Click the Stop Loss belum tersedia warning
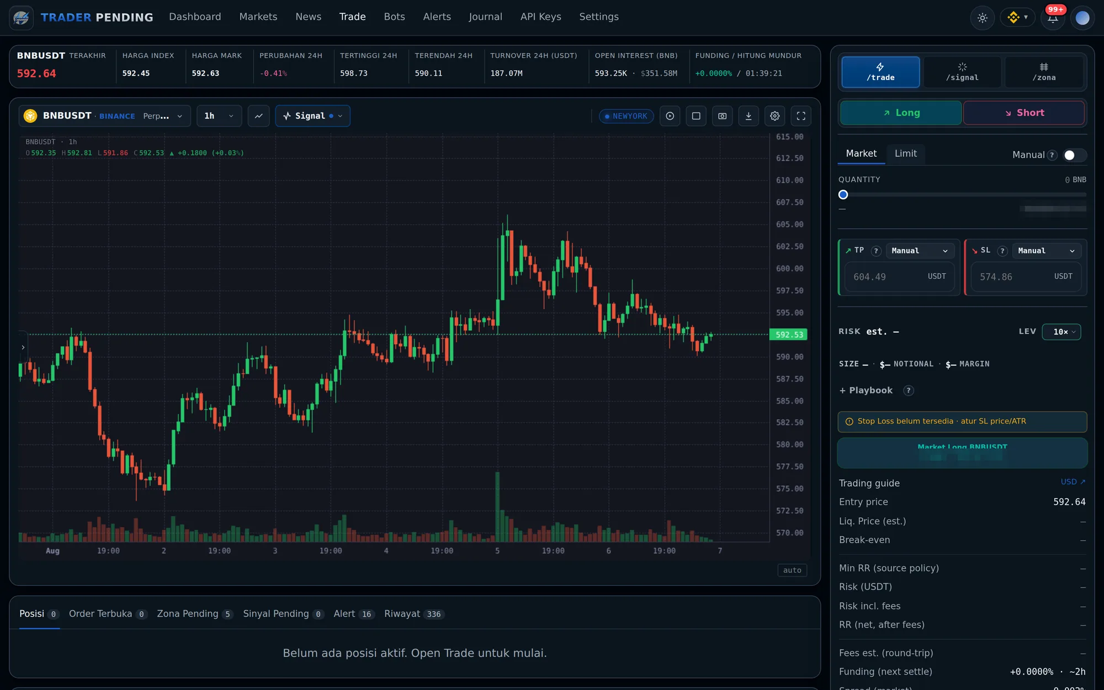This screenshot has width=1104, height=690. (x=962, y=422)
